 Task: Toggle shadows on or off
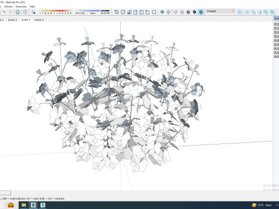pos(34,12)
